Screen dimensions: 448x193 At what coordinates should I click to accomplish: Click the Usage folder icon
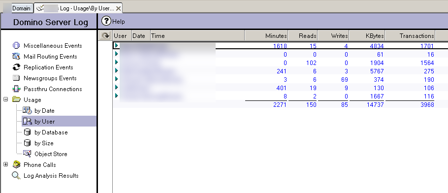[x=17, y=99]
